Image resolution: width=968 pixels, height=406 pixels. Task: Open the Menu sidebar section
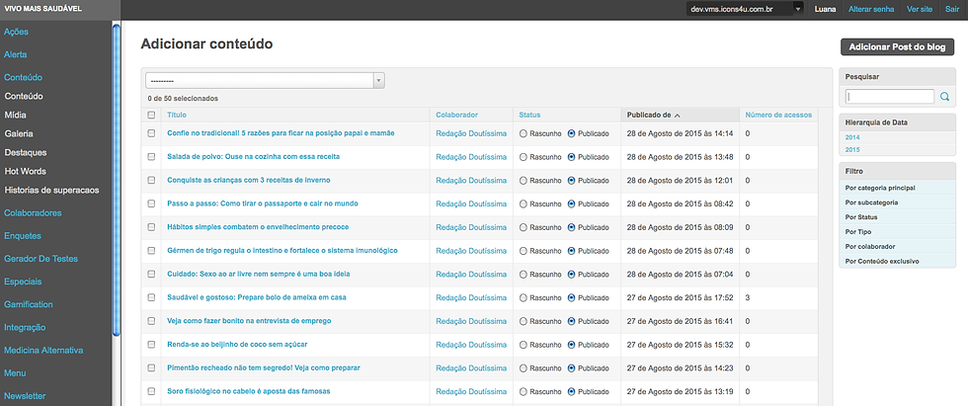[x=15, y=372]
